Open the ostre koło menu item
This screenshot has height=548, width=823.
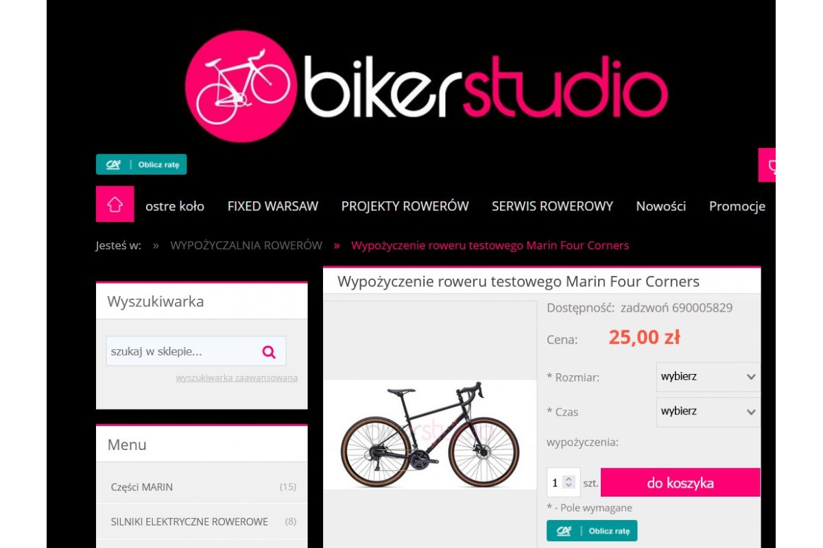175,206
